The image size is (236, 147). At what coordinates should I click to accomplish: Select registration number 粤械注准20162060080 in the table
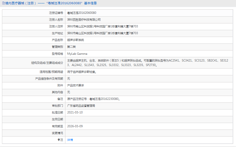click(x=82, y=13)
